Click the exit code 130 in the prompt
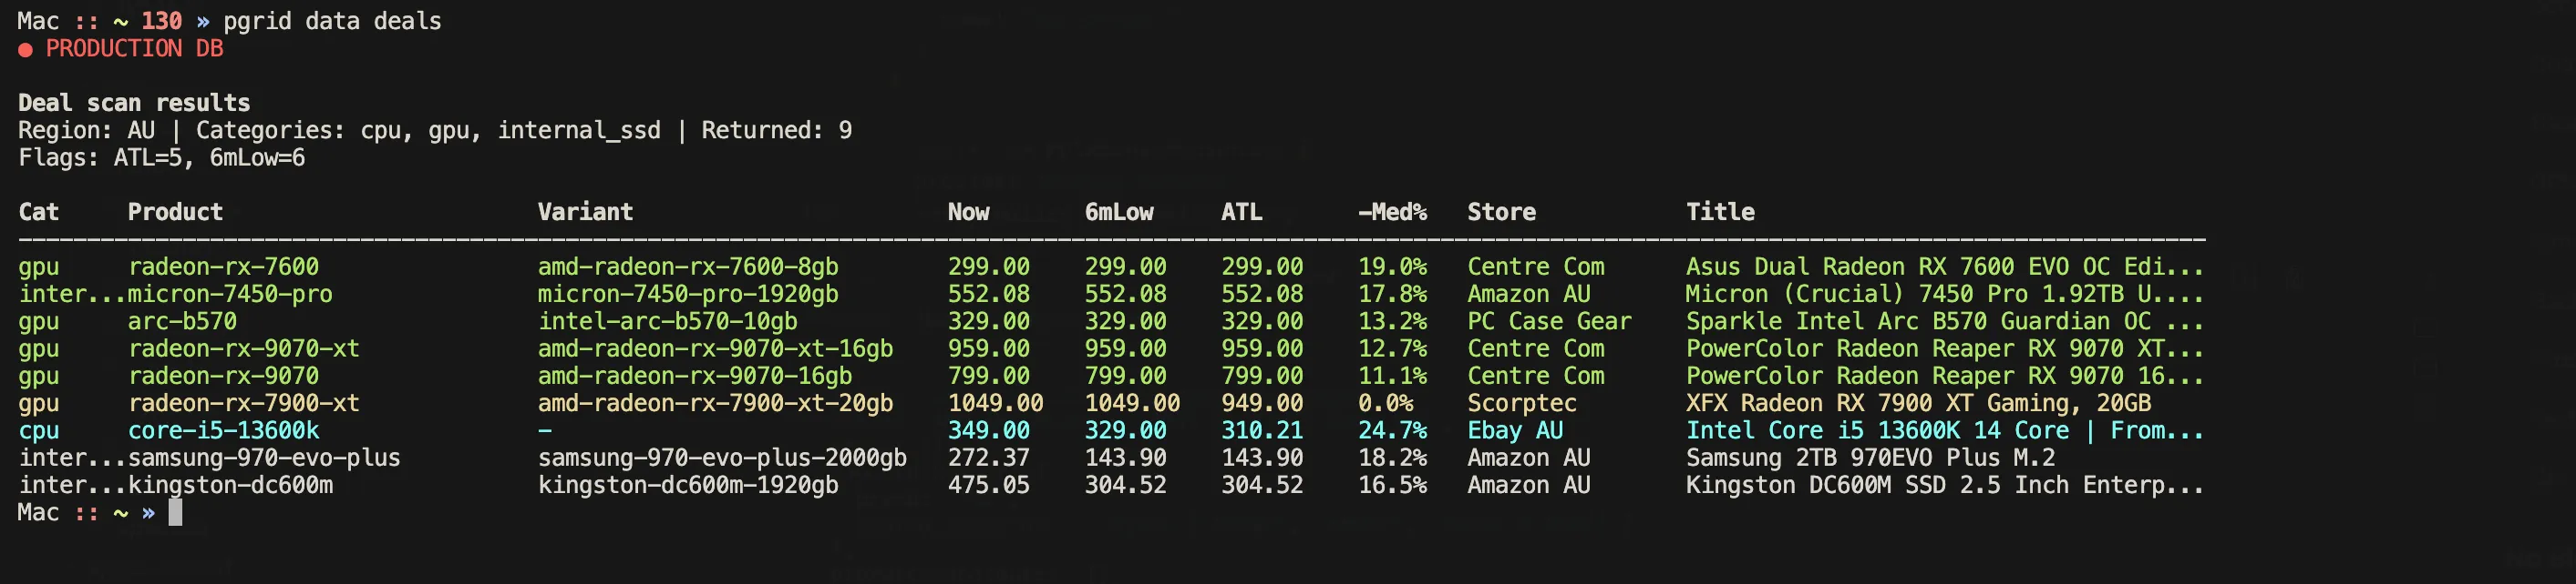The image size is (2576, 584). (161, 21)
